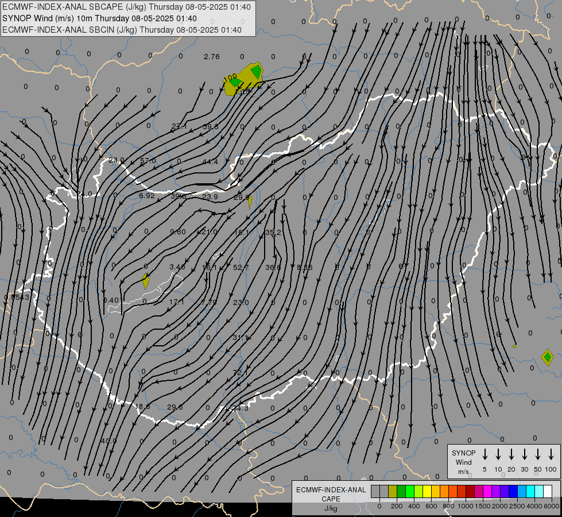Click the 52.7 value on the map
The height and width of the screenshot is (517, 562).
click(x=241, y=267)
